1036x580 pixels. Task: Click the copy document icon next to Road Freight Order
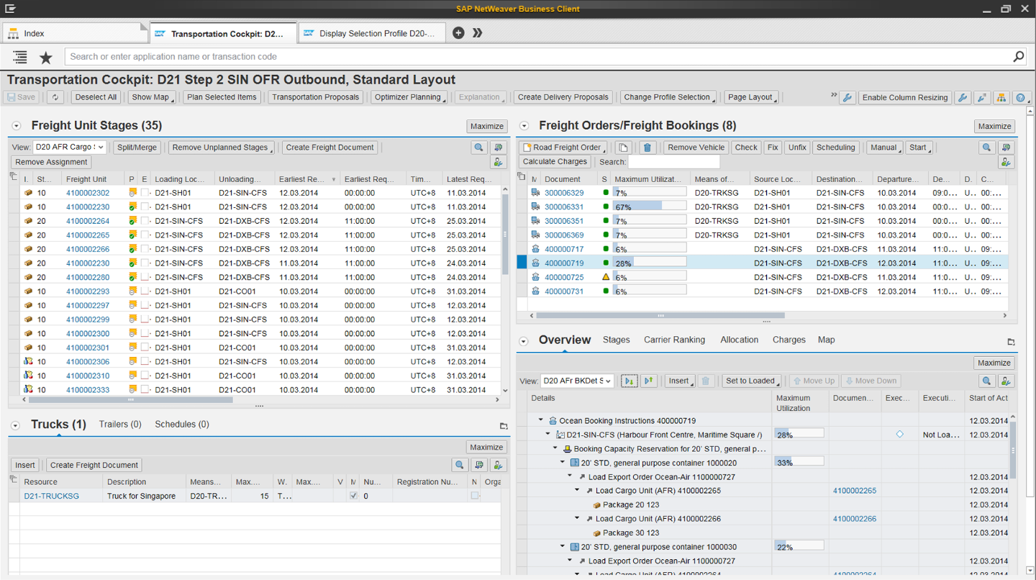[x=623, y=148]
